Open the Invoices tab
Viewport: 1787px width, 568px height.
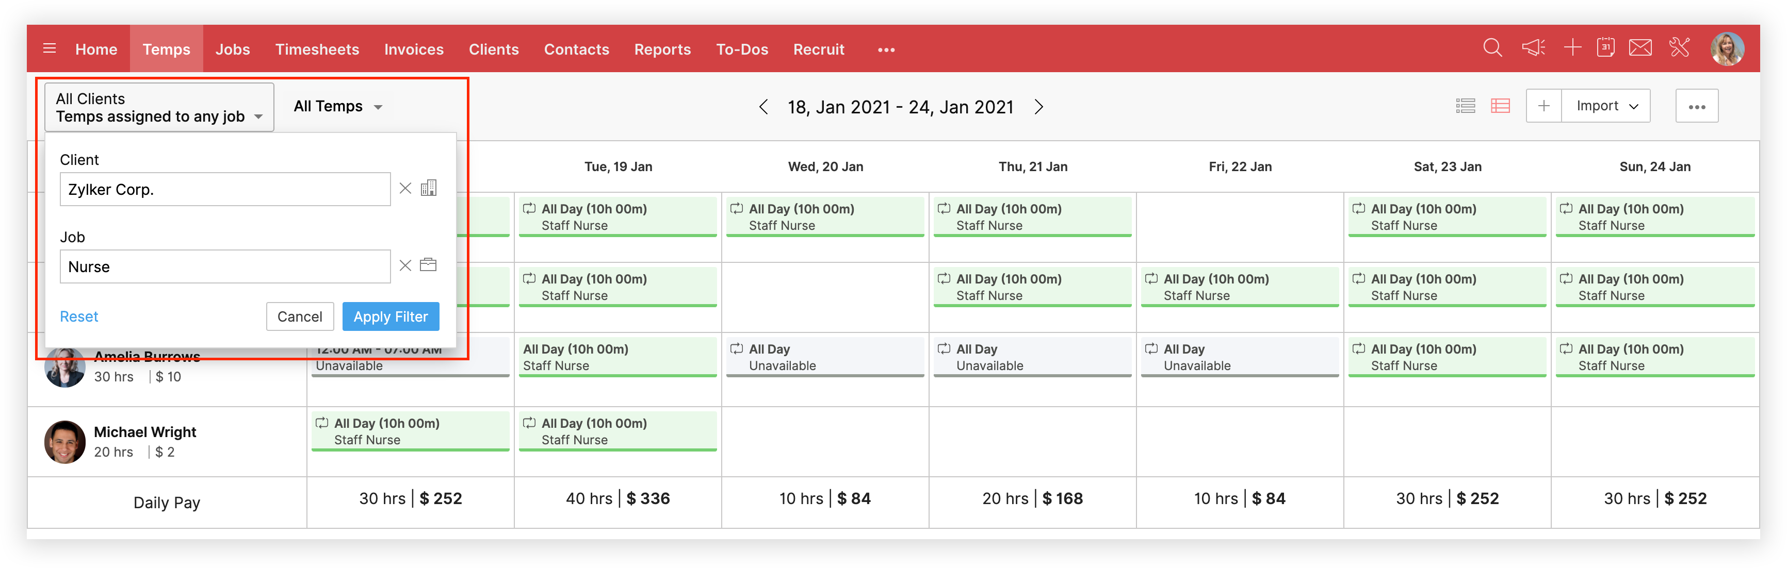point(413,49)
